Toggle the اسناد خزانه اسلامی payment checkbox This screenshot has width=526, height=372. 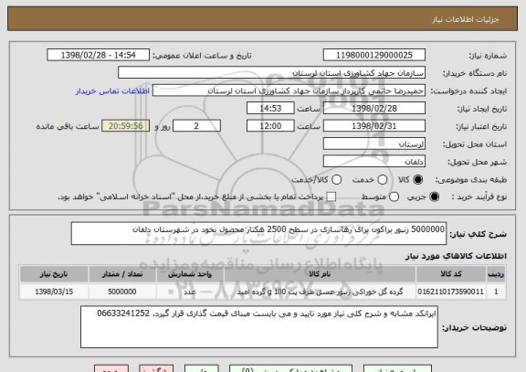pyautogui.click(x=331, y=197)
